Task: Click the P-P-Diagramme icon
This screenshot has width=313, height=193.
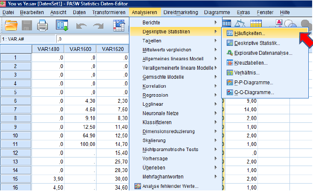Action: (230, 83)
